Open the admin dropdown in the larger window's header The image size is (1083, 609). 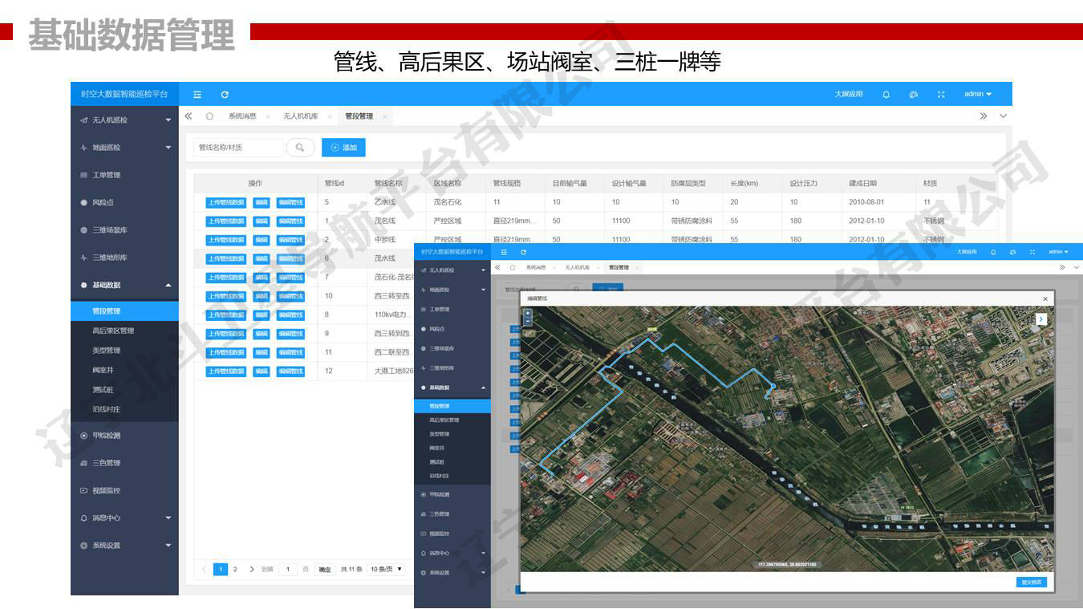(977, 95)
